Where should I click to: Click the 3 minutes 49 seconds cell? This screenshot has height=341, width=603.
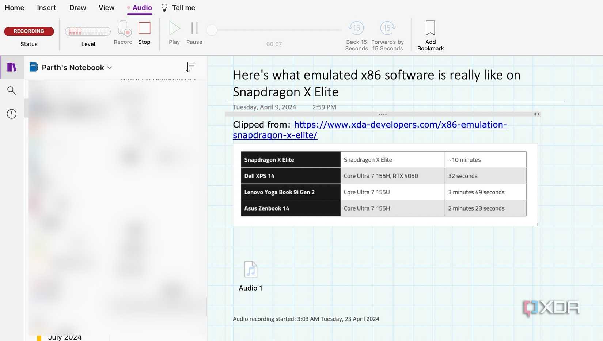click(x=485, y=192)
